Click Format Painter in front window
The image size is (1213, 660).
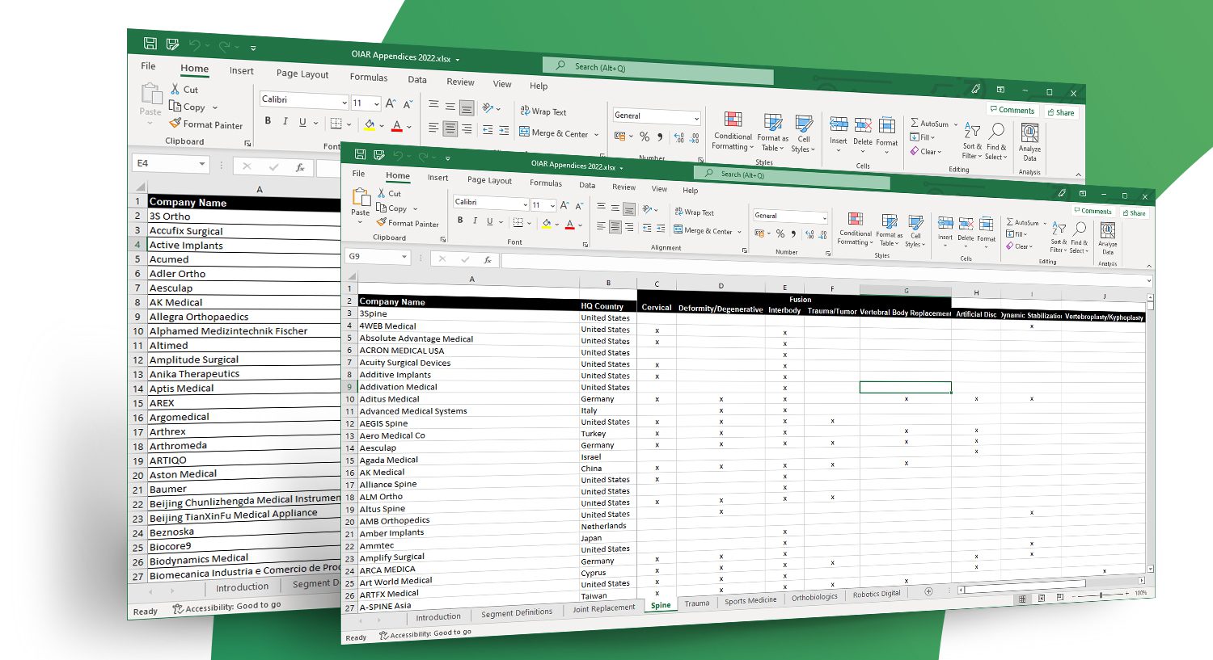(x=408, y=223)
